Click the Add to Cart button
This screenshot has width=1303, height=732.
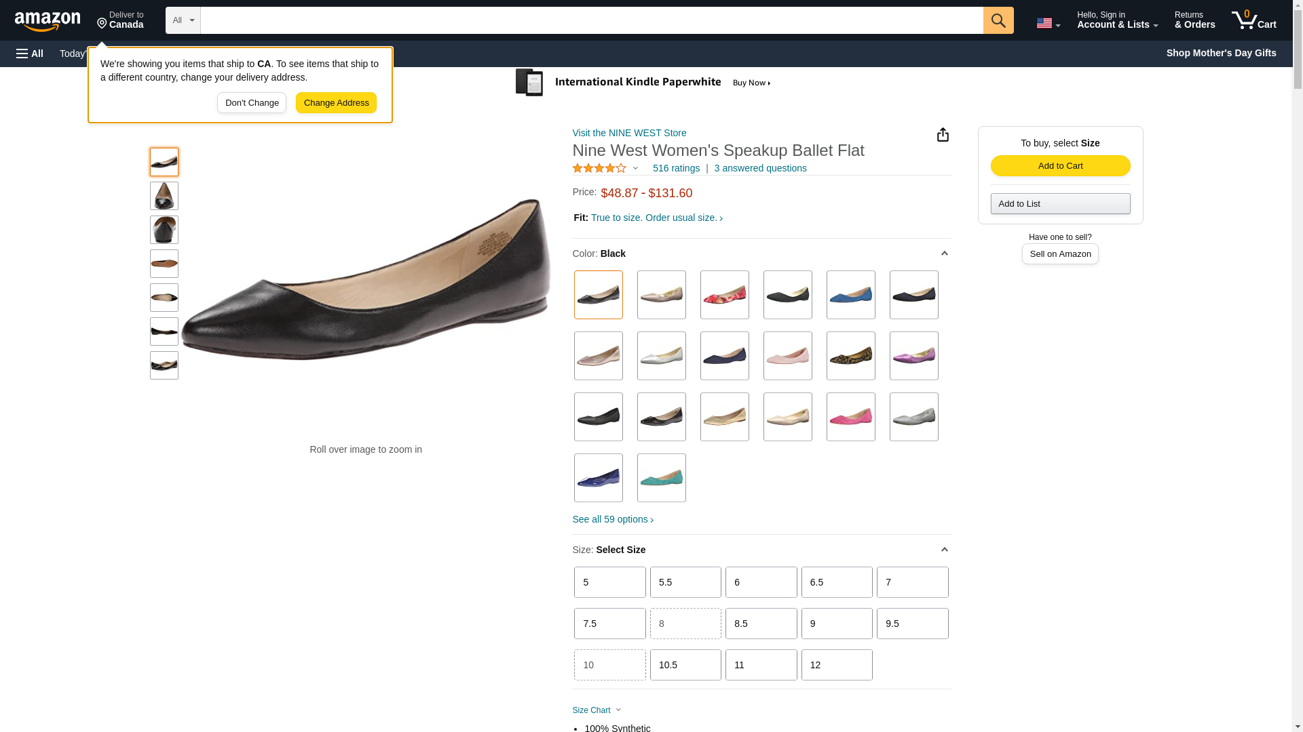pyautogui.click(x=1060, y=166)
